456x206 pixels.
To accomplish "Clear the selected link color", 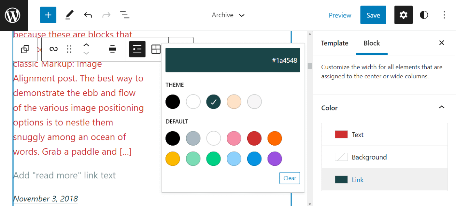I will click(290, 178).
